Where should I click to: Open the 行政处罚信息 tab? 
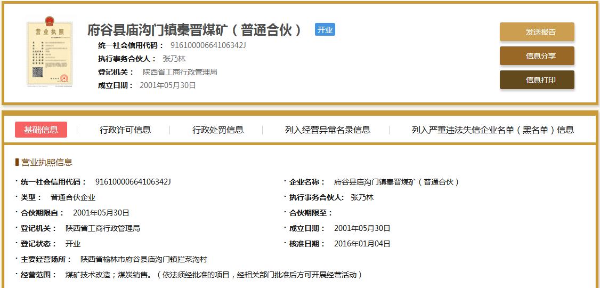tap(218, 130)
